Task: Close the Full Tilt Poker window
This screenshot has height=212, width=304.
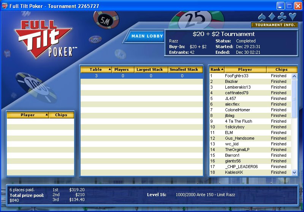Action: (x=298, y=6)
